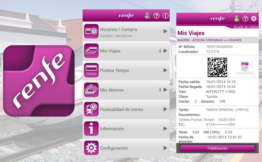Viewport: 262px width, 162px height.
Task: Tap the Mis Viajes tickets icon
Action: click(91, 51)
